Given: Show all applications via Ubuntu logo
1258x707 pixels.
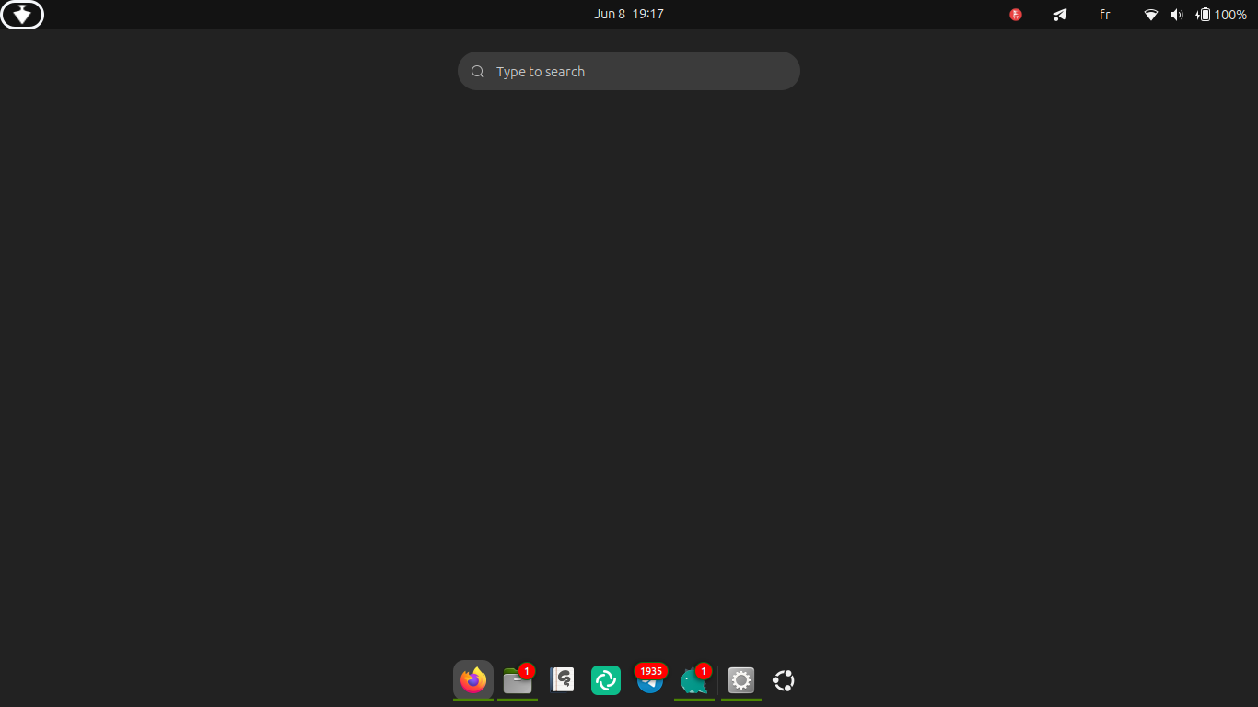Looking at the screenshot, I should click(x=784, y=680).
